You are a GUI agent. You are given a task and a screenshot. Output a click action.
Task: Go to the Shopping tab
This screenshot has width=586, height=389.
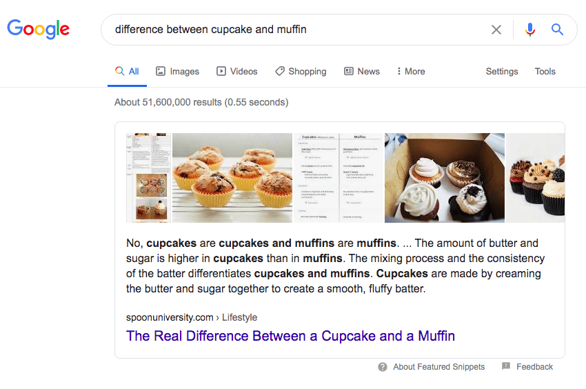coord(300,71)
